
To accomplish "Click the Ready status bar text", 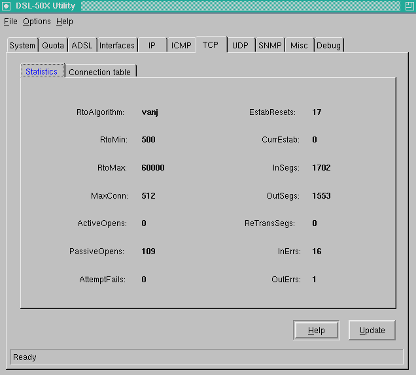I will coord(25,357).
